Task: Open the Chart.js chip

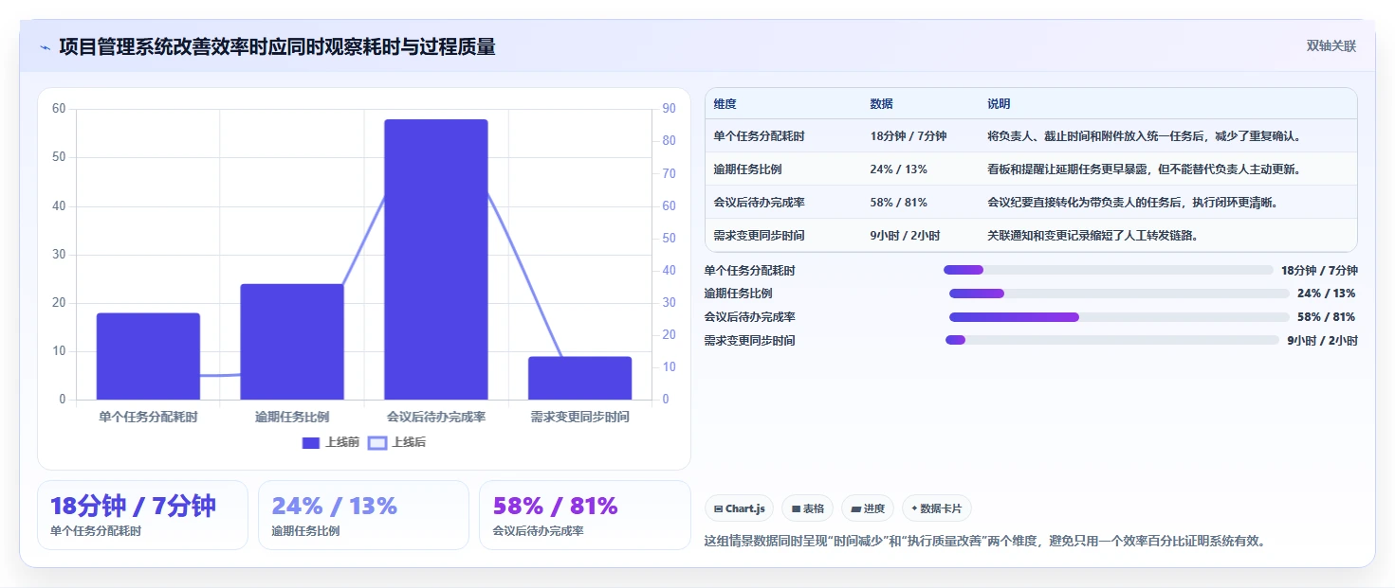Action: (739, 508)
